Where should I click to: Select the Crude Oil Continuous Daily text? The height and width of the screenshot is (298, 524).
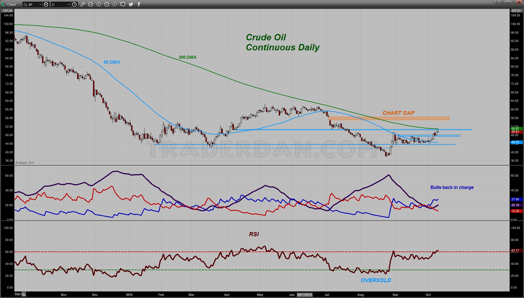point(282,43)
